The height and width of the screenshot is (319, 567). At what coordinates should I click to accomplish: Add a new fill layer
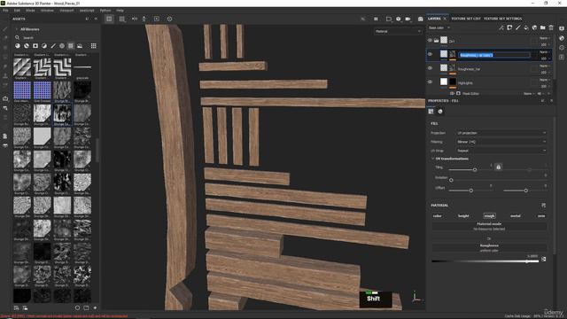point(526,27)
